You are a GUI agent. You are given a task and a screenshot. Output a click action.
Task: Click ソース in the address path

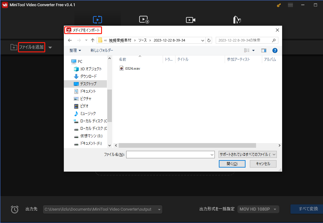(x=143, y=40)
